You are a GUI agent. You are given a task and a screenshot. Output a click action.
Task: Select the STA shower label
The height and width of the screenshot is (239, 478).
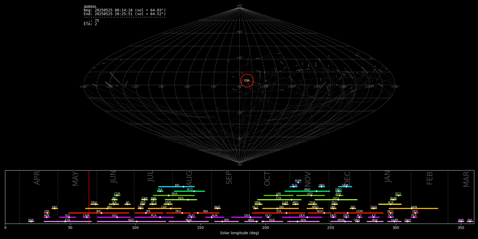click(x=279, y=211)
